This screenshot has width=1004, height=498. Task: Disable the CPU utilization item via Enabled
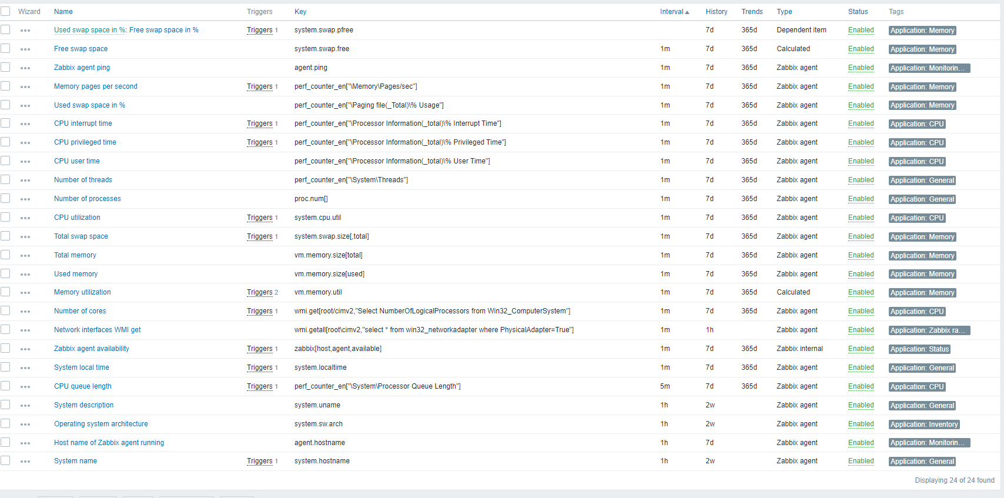coord(861,218)
